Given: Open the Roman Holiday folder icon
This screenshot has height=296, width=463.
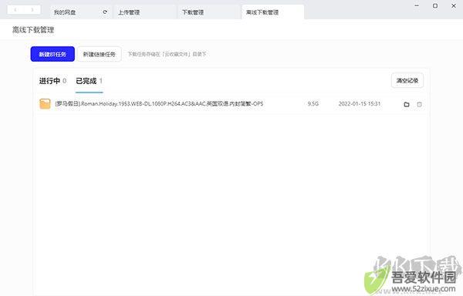Looking at the screenshot, I should click(x=45, y=104).
